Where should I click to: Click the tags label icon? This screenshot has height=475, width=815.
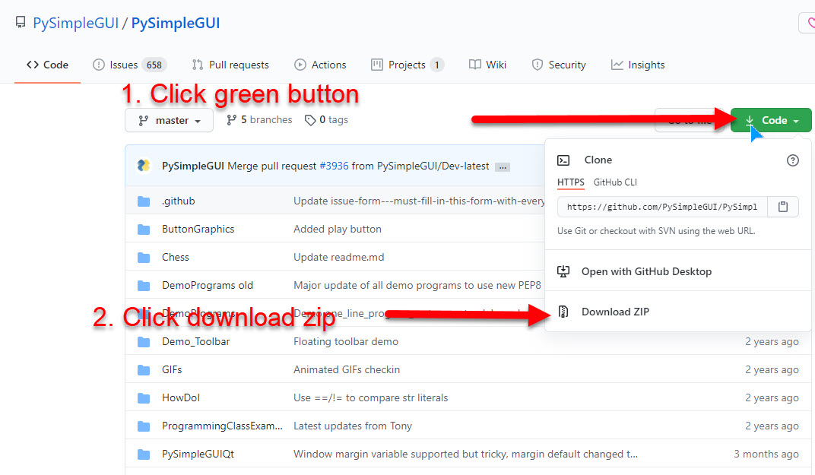(x=310, y=120)
